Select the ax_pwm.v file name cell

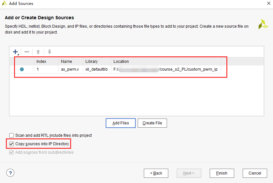click(x=71, y=69)
